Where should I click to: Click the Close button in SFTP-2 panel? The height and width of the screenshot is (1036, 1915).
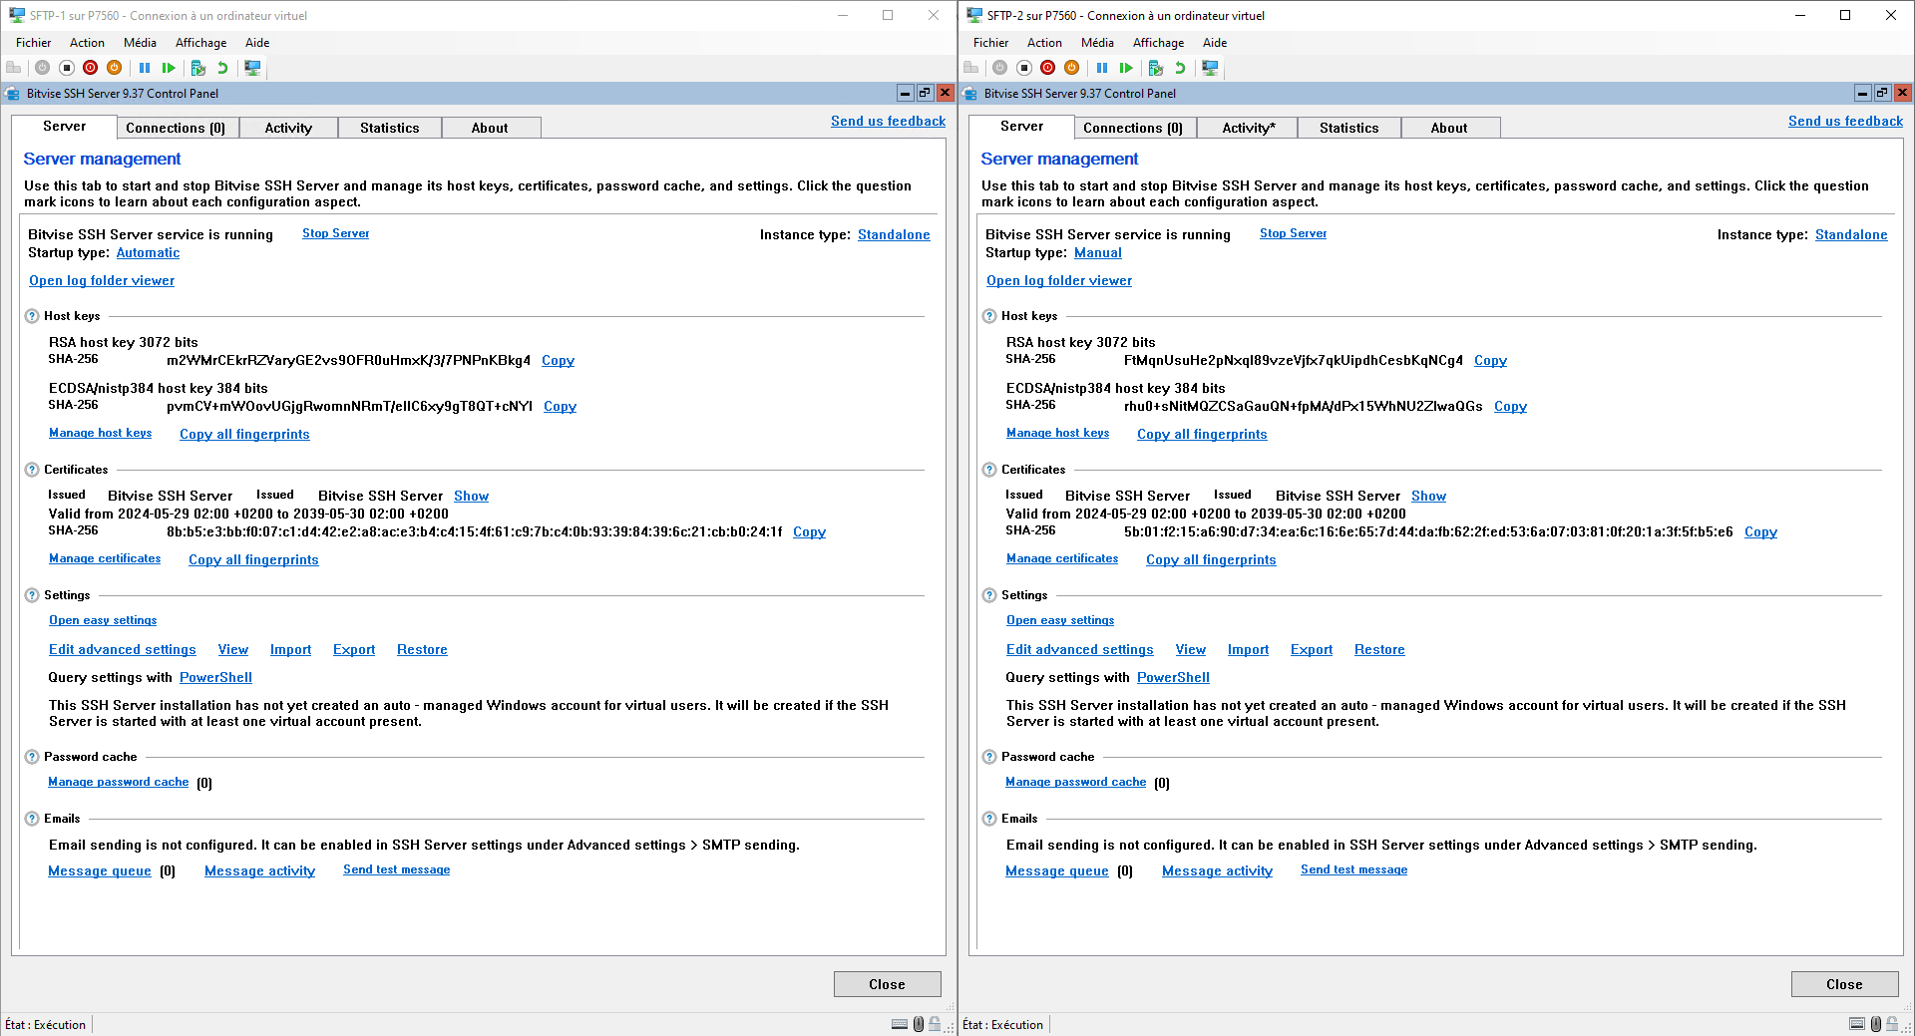1844,984
